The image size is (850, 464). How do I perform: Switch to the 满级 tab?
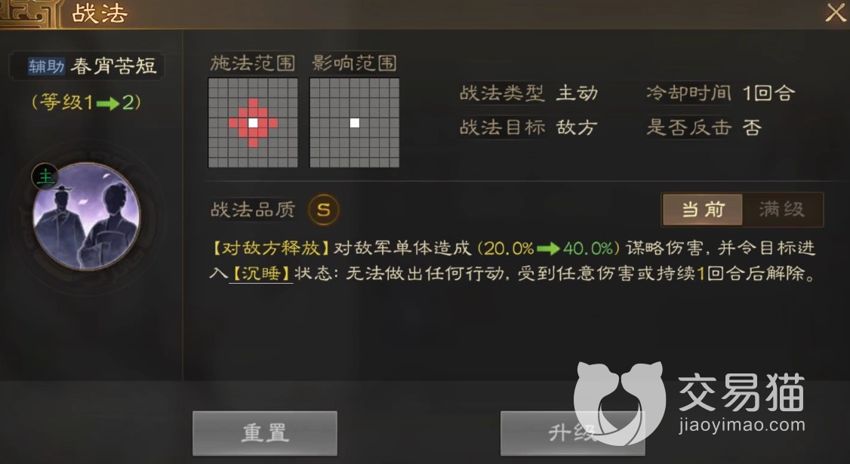click(782, 209)
